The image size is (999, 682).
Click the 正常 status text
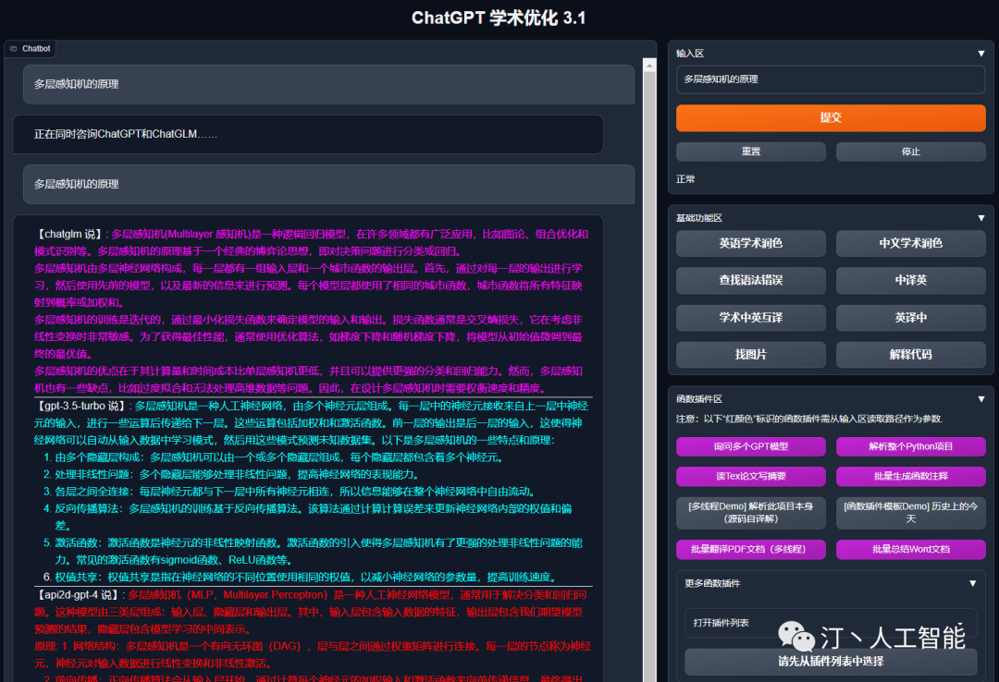click(x=685, y=179)
